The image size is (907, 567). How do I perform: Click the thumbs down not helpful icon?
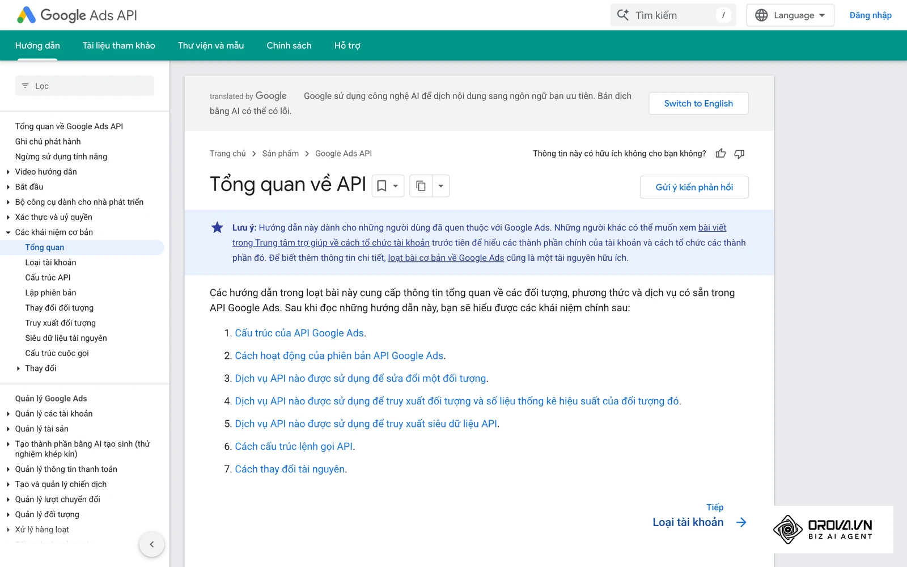(739, 154)
